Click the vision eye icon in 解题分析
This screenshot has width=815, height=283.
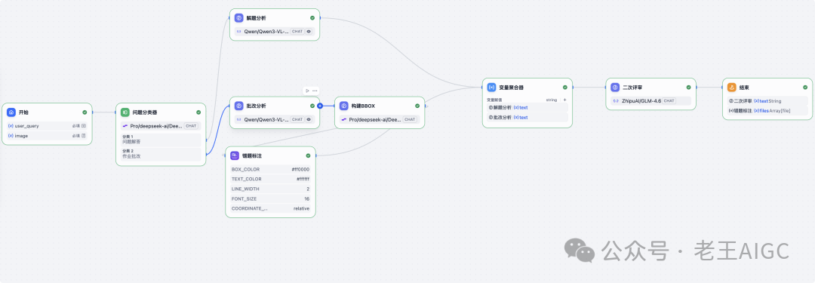tap(309, 31)
